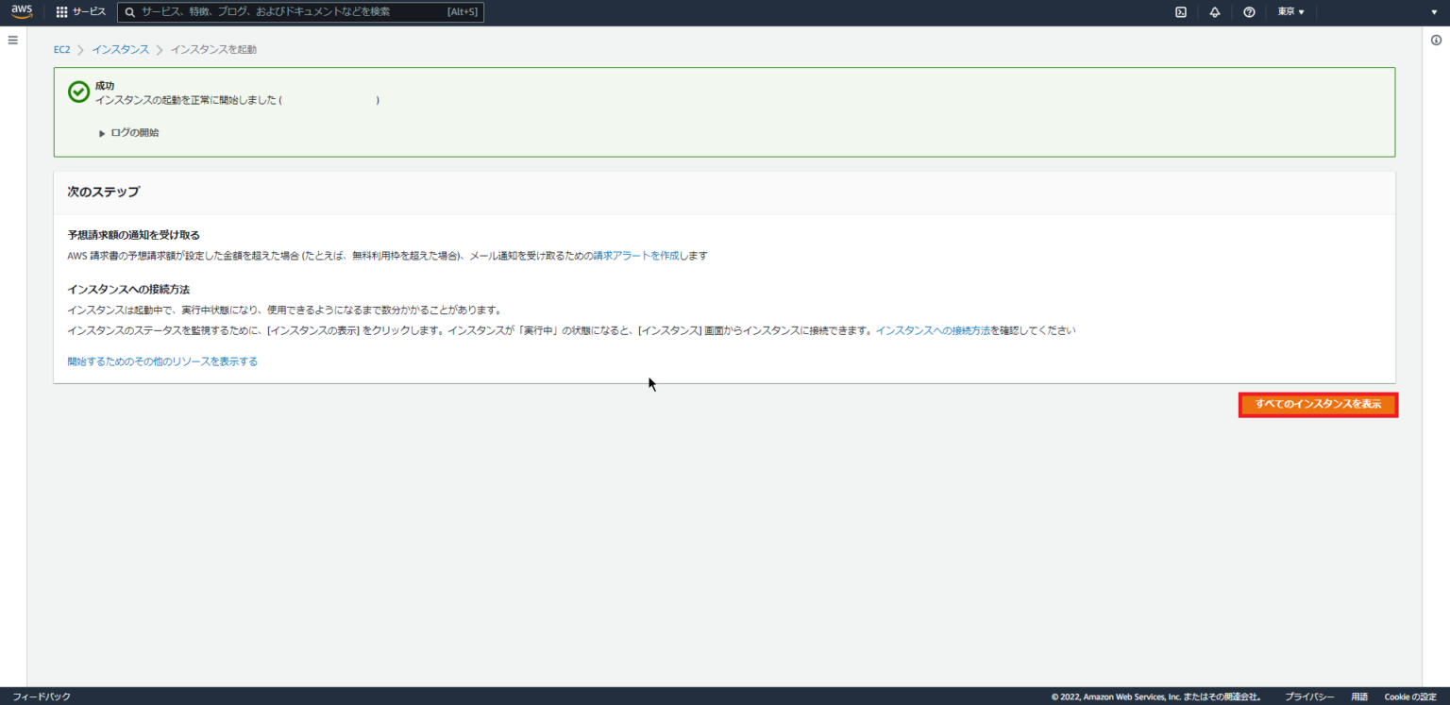Open the プライバシー link in footer
This screenshot has width=1450, height=705.
[x=1308, y=697]
